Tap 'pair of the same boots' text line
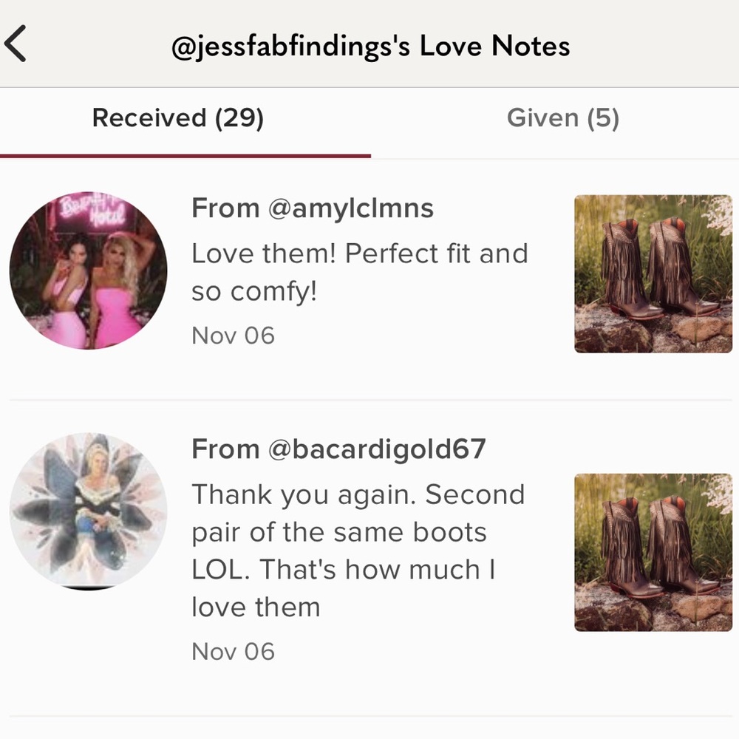The width and height of the screenshot is (739, 739). [339, 532]
